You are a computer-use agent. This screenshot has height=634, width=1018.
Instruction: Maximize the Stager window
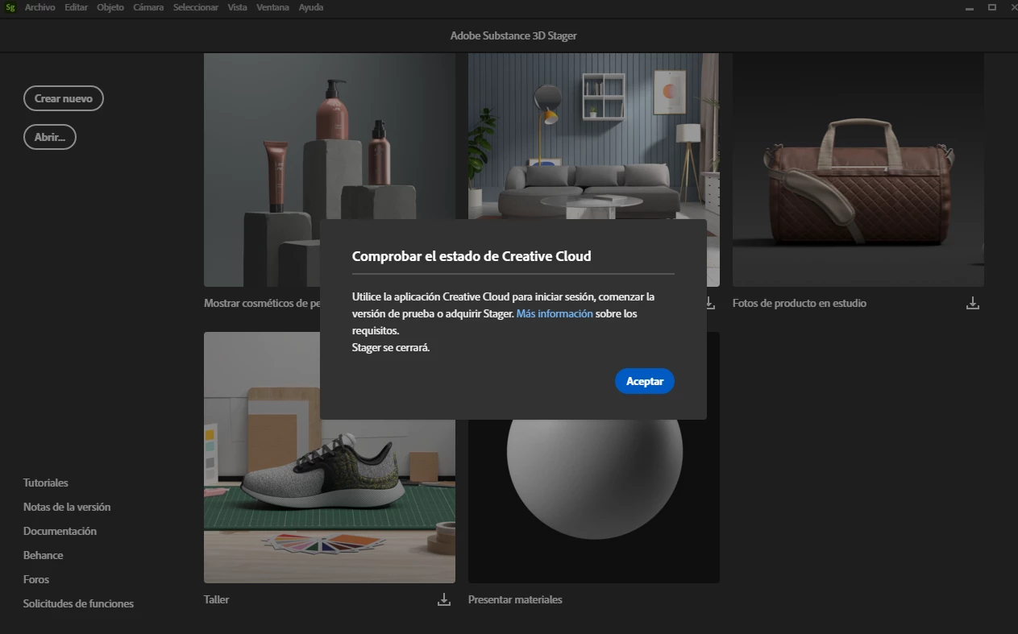991,7
